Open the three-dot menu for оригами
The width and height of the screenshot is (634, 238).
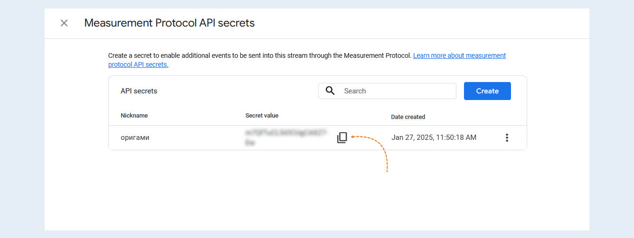[x=507, y=137]
